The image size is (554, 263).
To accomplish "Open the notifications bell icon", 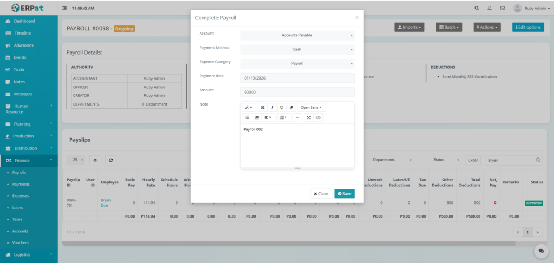I will pyautogui.click(x=490, y=8).
